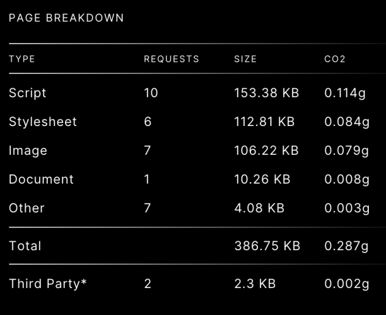
Task: Click the 0.287g total CO2 value
Action: click(x=346, y=246)
